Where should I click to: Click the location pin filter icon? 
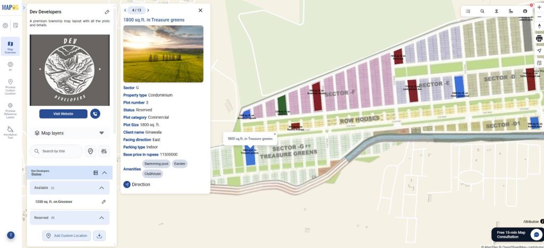[x=90, y=151]
